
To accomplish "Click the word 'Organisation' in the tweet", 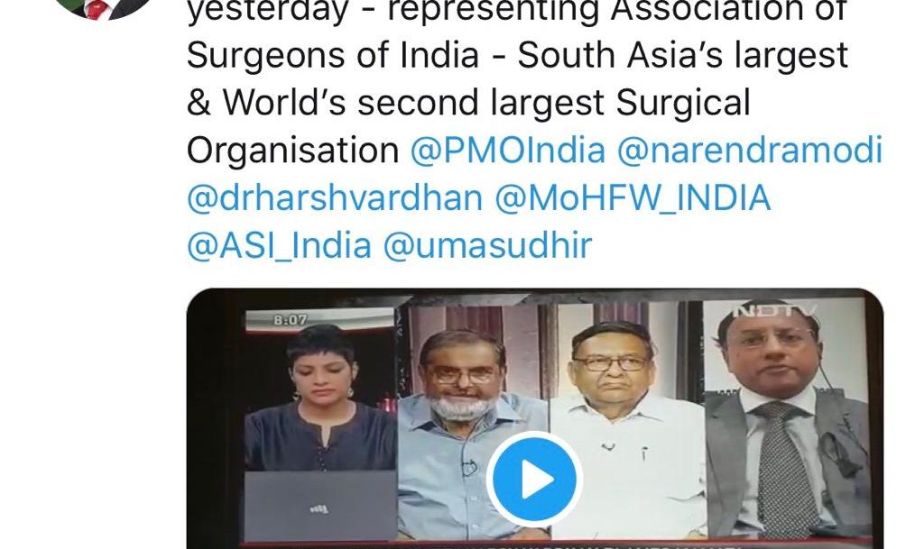I will click(x=293, y=151).
